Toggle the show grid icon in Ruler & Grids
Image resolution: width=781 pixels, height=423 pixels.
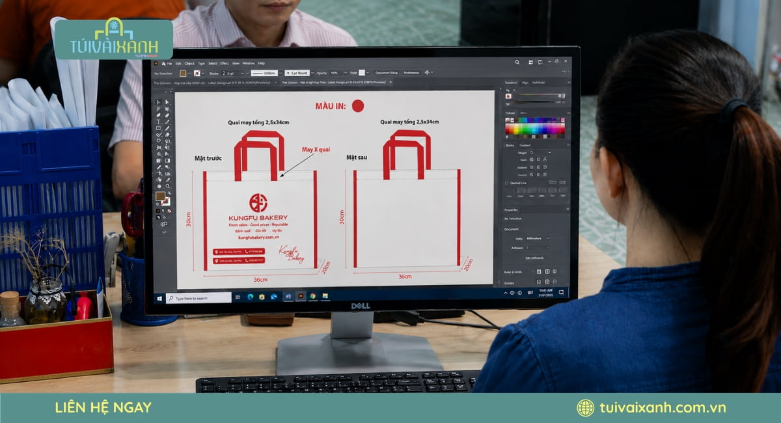click(547, 271)
